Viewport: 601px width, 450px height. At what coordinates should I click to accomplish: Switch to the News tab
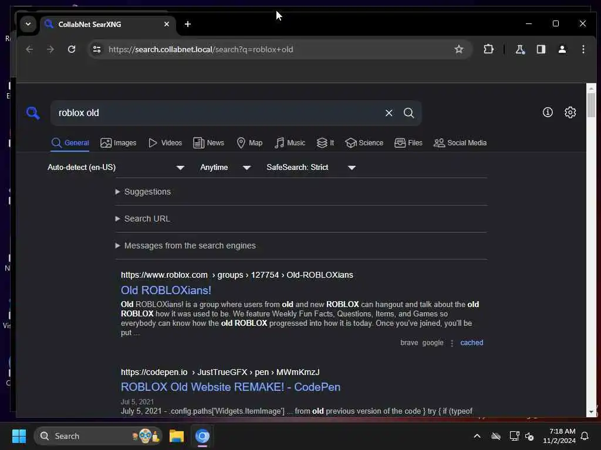tap(208, 143)
